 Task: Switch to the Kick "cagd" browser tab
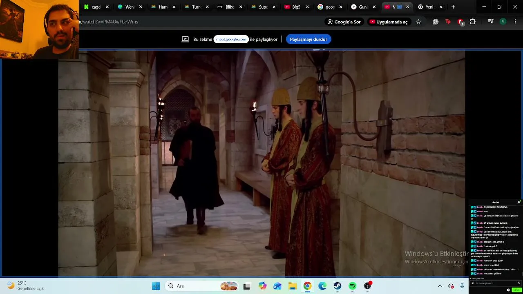click(96, 7)
